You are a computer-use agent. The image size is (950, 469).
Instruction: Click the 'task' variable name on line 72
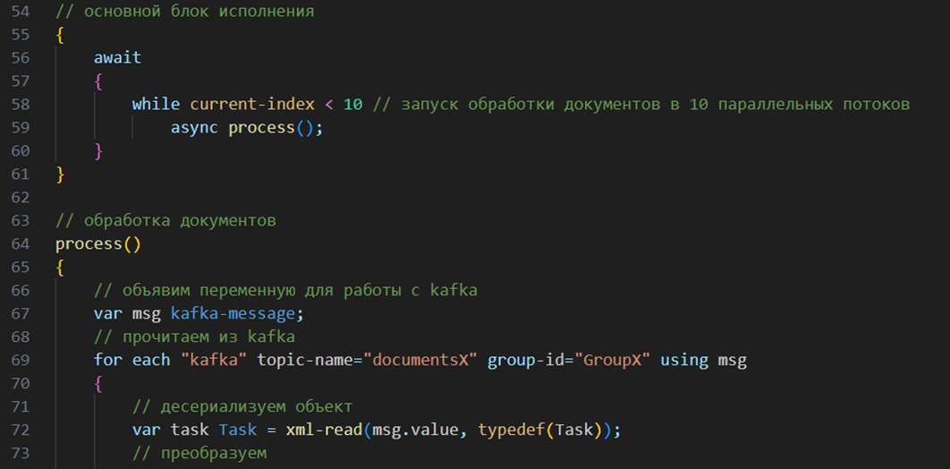coord(190,431)
